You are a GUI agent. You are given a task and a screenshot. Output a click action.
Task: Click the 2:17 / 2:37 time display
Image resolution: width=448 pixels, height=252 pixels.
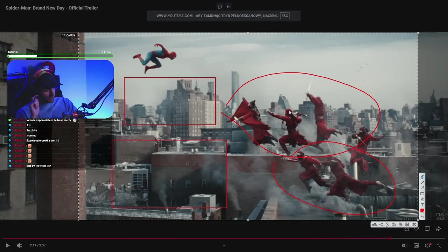38,245
